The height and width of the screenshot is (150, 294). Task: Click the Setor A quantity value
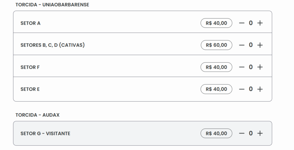click(x=251, y=23)
